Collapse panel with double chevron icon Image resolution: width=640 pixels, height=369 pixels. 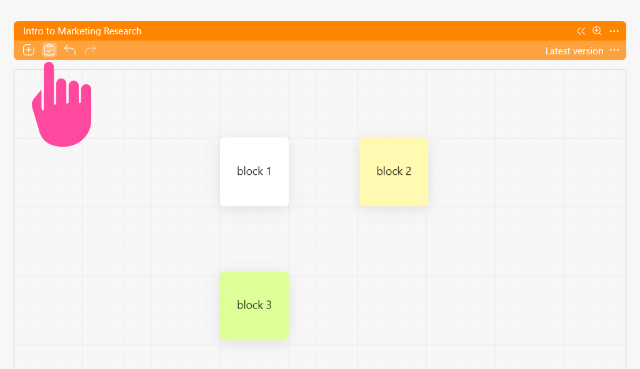pos(581,31)
